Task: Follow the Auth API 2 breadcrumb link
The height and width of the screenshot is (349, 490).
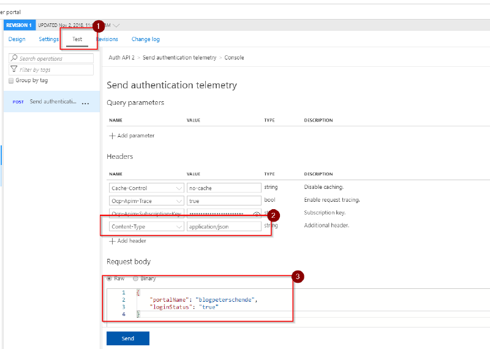Action: pos(121,58)
